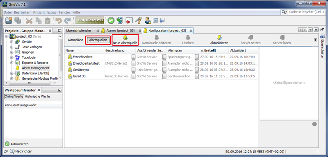Collapse the project_03 tree node
Screen dimensions: 328x157
click(7, 36)
